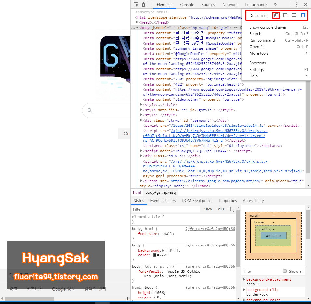Click the #fff background color swatch
311x304 pixels.
click(x=168, y=250)
